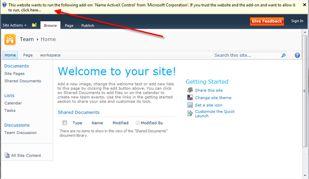Click the scrollbar up arrow
The height and width of the screenshot is (179, 309).
click(305, 32)
